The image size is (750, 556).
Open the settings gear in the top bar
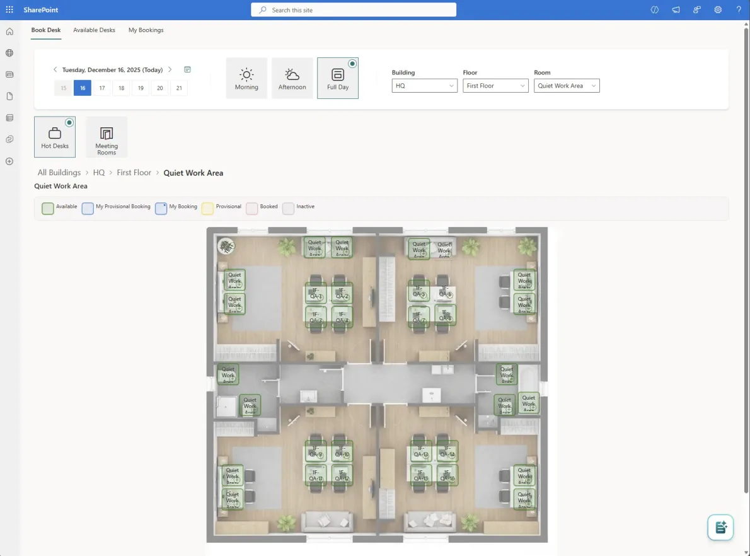pyautogui.click(x=717, y=9)
